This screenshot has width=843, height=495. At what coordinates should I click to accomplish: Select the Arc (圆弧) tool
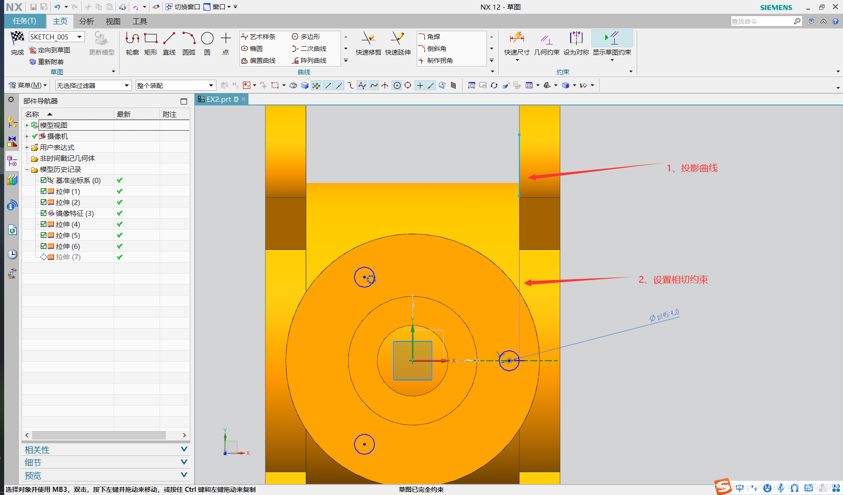(x=188, y=38)
